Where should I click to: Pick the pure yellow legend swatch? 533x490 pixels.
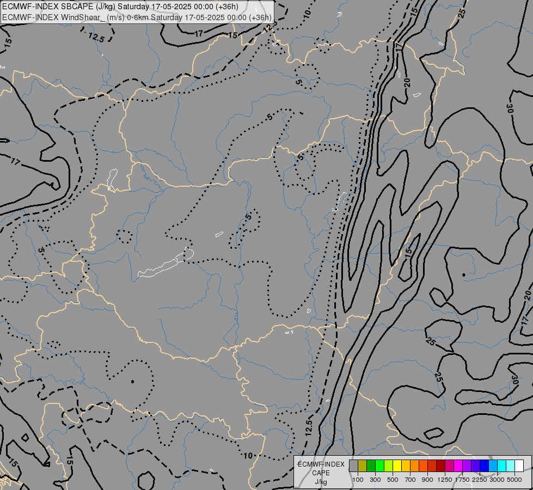[x=397, y=465]
